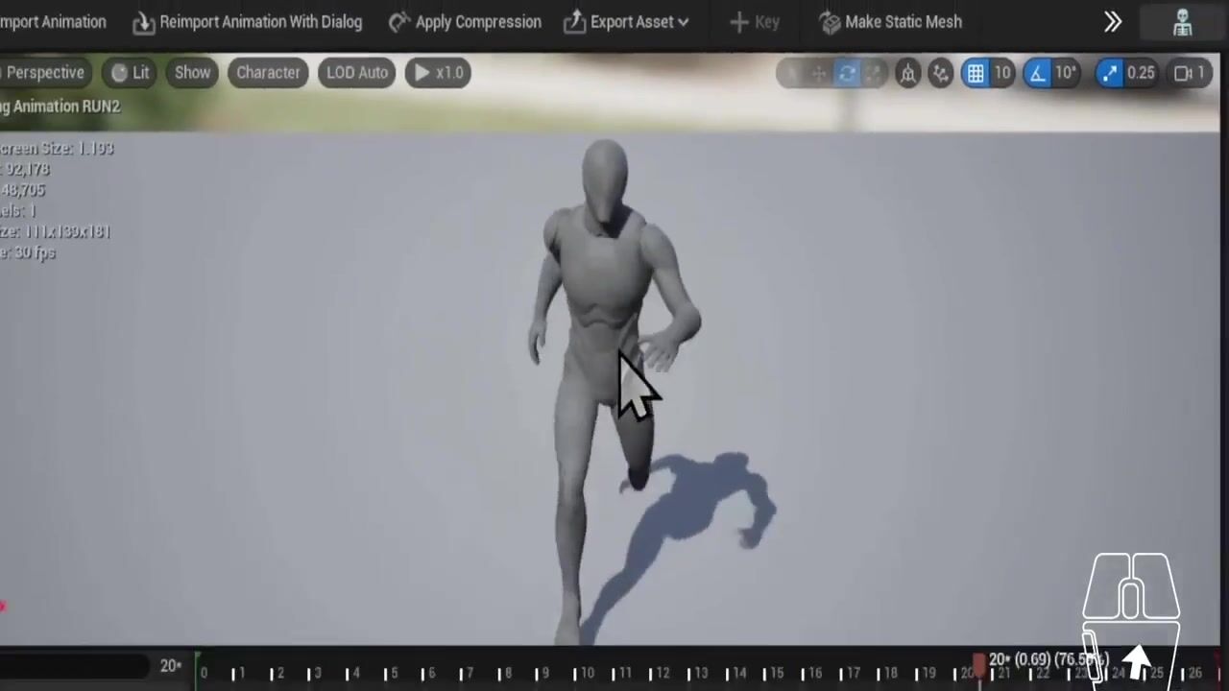
Task: Toggle rotation angle snapping
Action: click(x=1038, y=73)
